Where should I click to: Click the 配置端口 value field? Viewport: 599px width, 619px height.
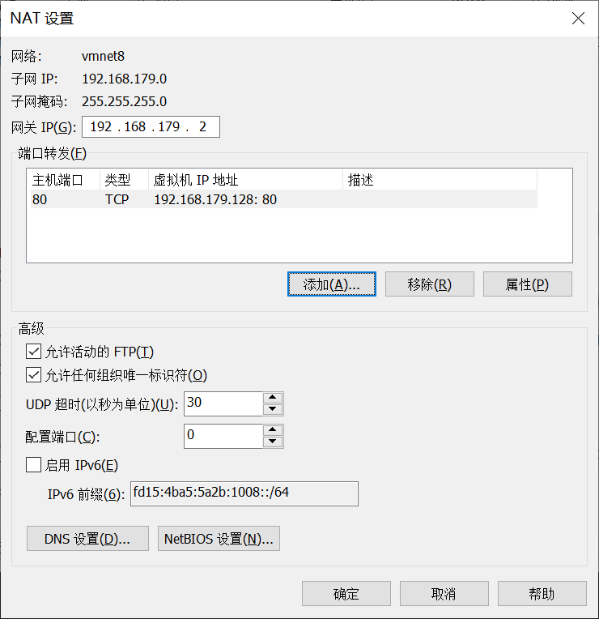[x=223, y=436]
